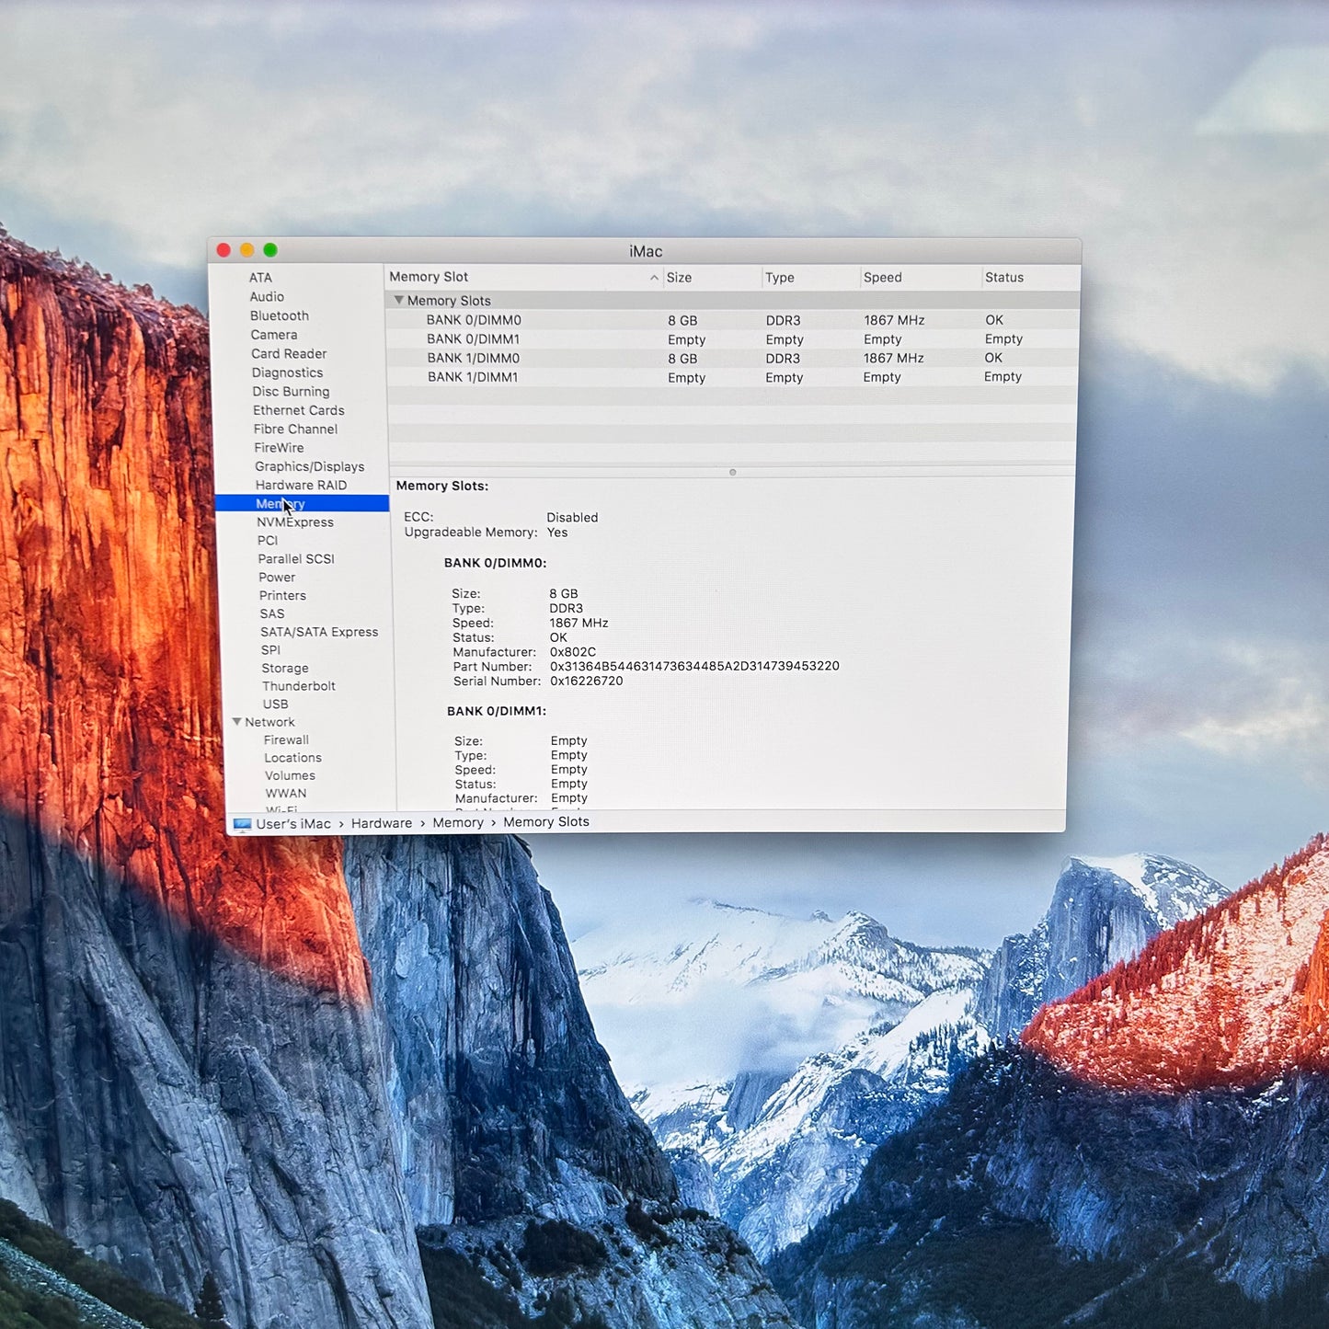Select USB in the sidebar

(275, 705)
